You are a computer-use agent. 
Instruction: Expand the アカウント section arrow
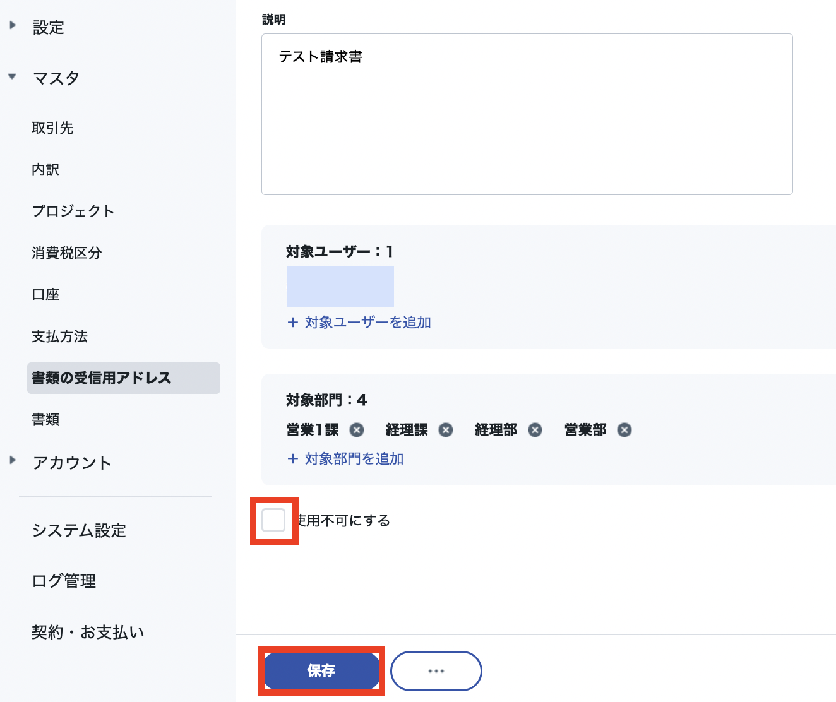[x=13, y=460]
